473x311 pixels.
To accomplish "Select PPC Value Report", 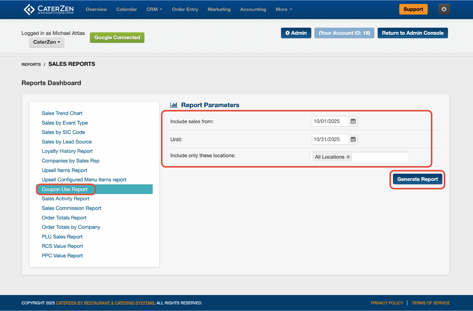I will (62, 256).
